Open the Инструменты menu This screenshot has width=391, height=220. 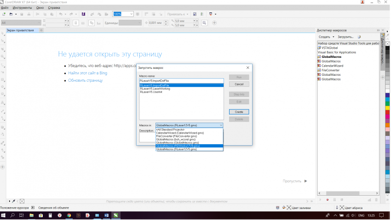click(22, 8)
